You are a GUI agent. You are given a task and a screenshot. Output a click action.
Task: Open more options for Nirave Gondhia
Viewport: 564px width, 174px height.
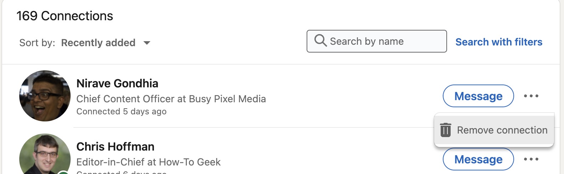coord(531,96)
